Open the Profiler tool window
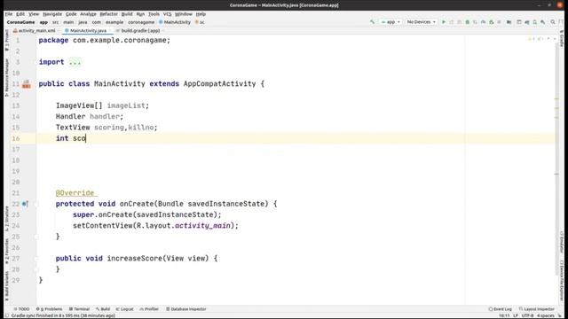The width and height of the screenshot is (568, 319). (149, 309)
